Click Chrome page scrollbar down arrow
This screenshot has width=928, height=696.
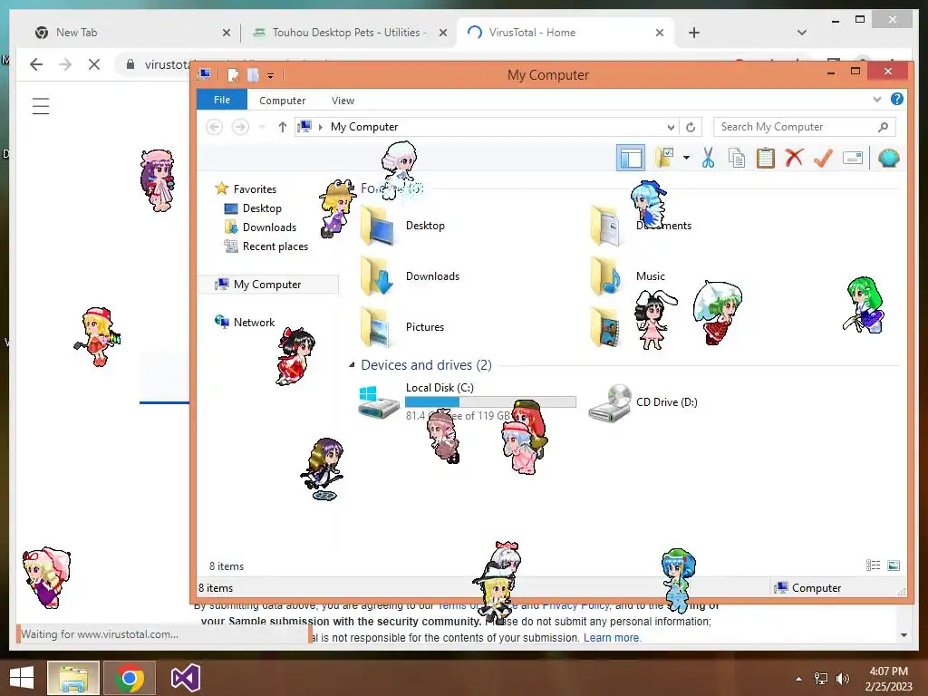pyautogui.click(x=904, y=635)
